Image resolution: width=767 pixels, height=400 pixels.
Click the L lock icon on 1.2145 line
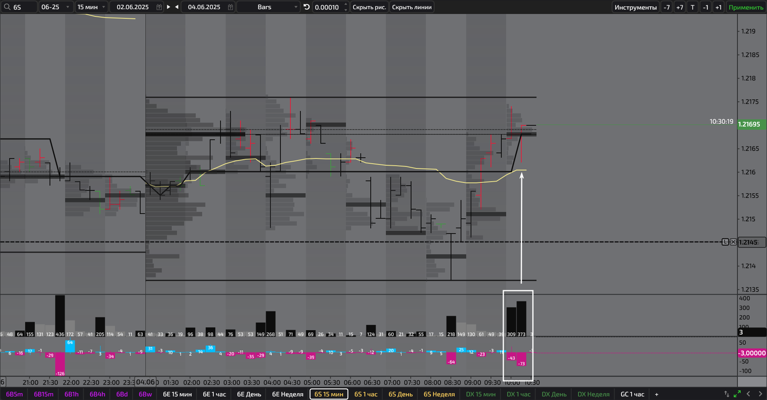point(725,242)
